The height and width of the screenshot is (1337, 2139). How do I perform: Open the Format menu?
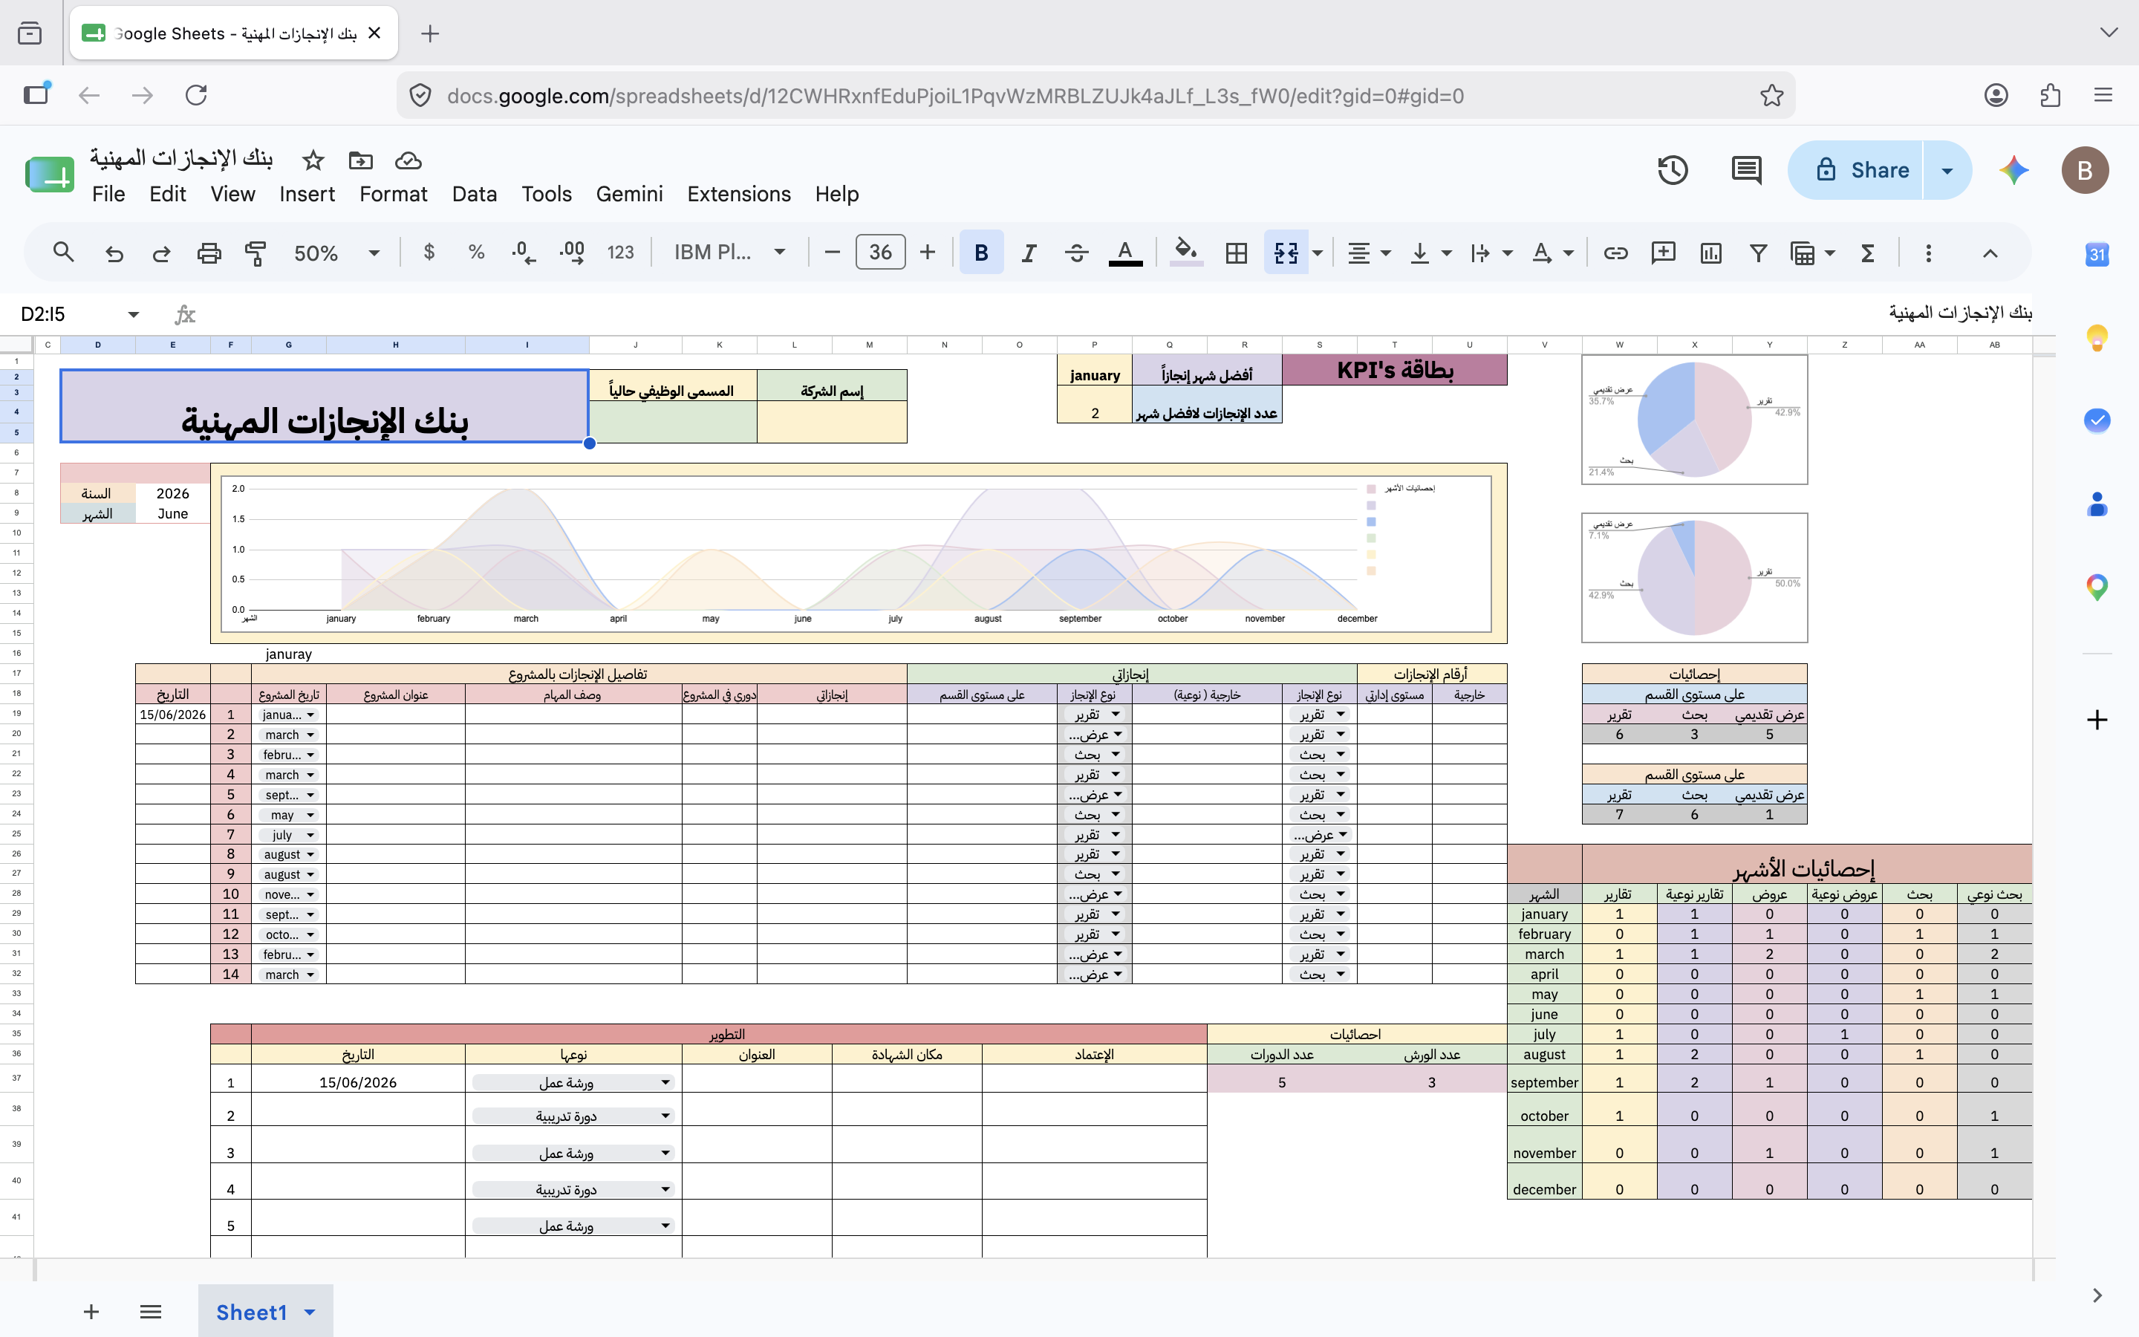394,194
